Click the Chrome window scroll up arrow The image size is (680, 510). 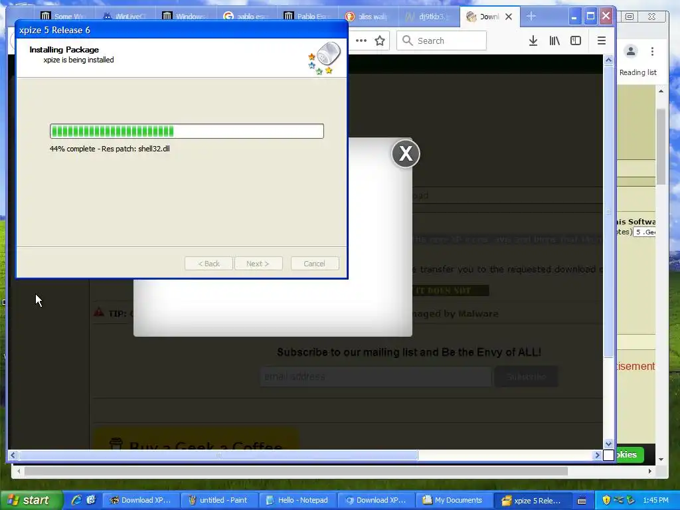tap(661, 91)
